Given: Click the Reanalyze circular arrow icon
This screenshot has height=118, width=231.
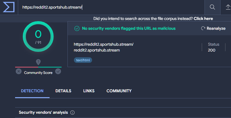Looking at the screenshot, I should pyautogui.click(x=203, y=28).
